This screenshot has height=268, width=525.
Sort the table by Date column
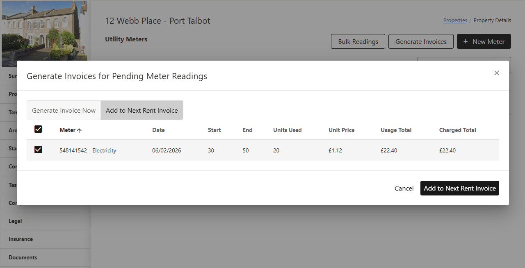click(158, 130)
